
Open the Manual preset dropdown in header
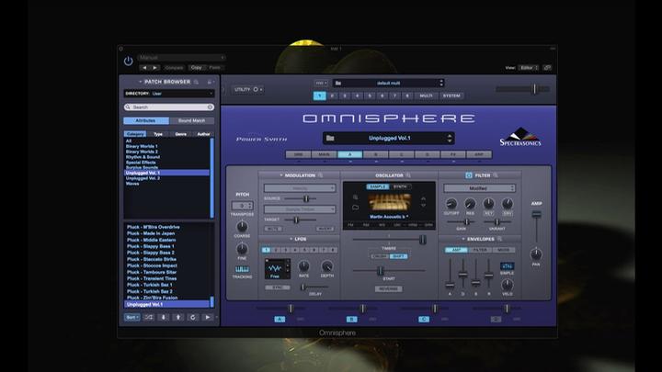click(181, 57)
